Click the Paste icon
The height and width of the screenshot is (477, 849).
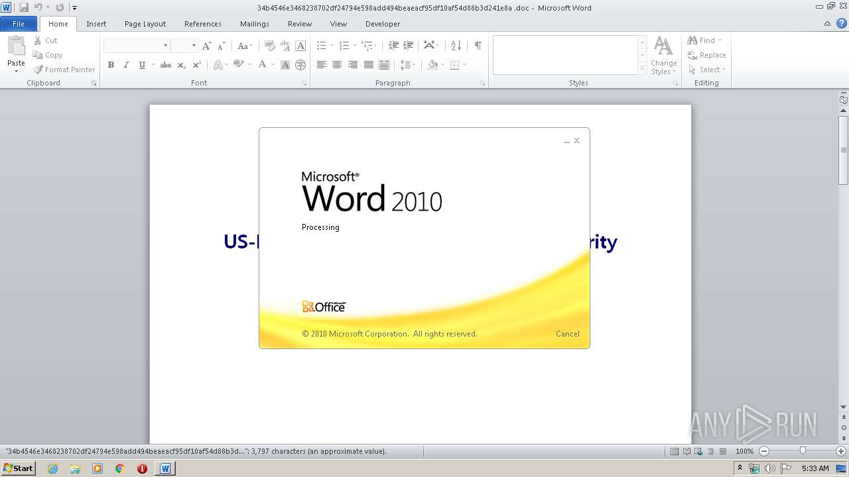[x=16, y=46]
